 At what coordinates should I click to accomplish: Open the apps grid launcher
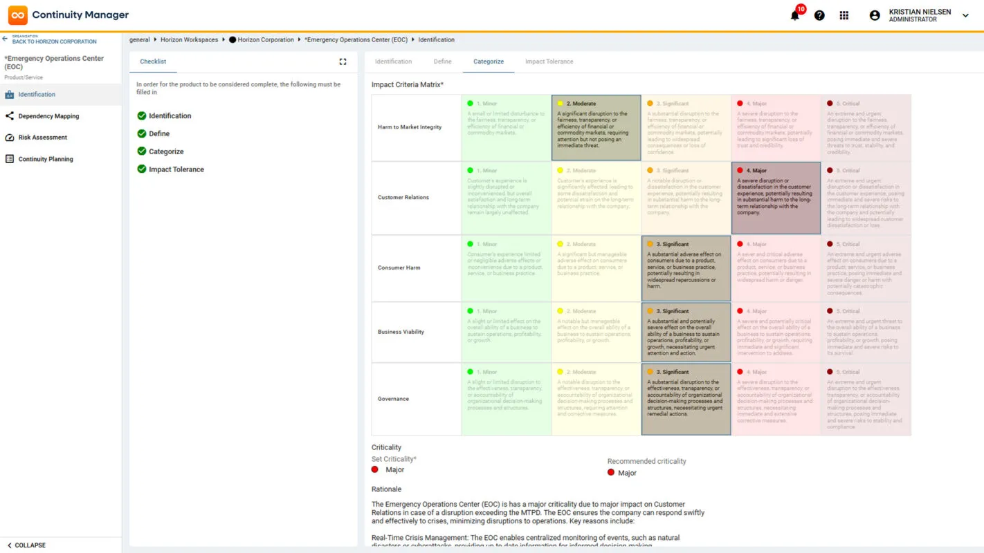pyautogui.click(x=844, y=15)
